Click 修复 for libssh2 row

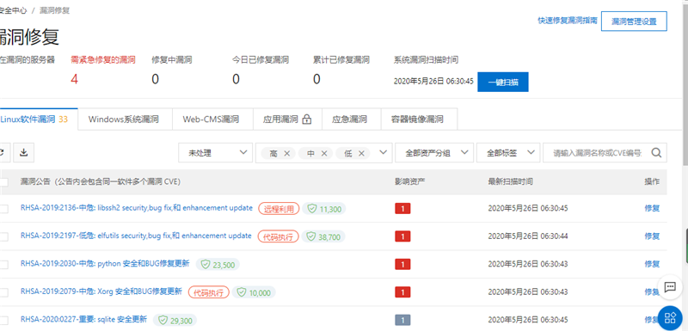(652, 208)
